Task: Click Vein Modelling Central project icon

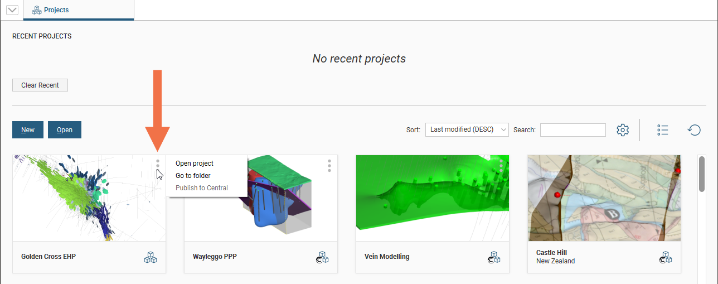Action: click(x=494, y=257)
